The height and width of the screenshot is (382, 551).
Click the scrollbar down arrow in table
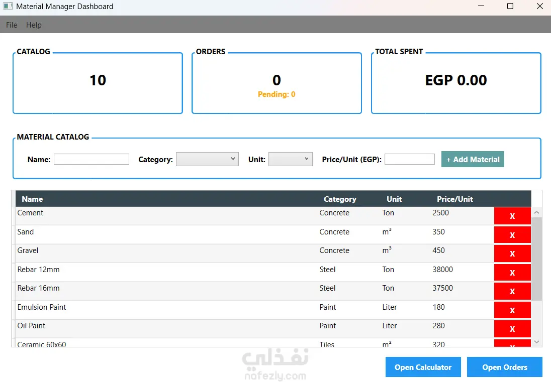tap(536, 342)
